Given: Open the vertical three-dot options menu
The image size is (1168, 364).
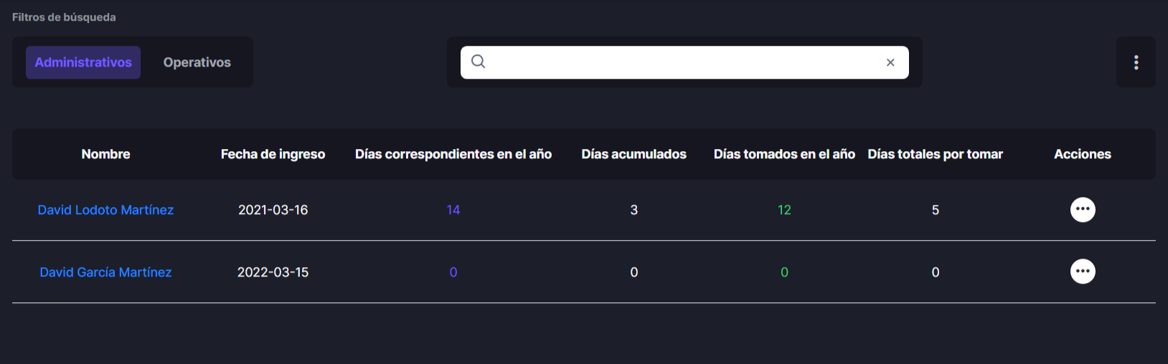Looking at the screenshot, I should (1136, 62).
